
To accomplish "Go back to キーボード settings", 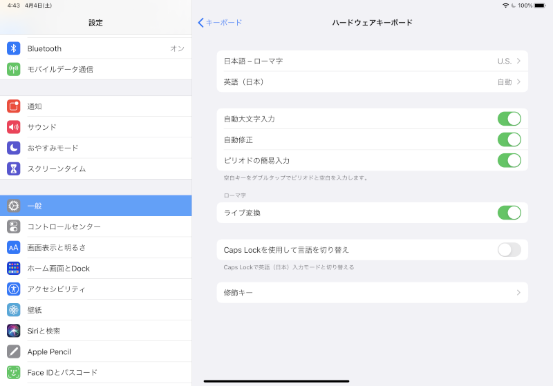I will point(220,23).
